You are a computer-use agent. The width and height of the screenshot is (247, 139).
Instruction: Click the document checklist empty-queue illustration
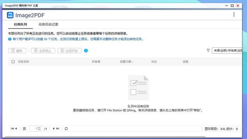138,87
